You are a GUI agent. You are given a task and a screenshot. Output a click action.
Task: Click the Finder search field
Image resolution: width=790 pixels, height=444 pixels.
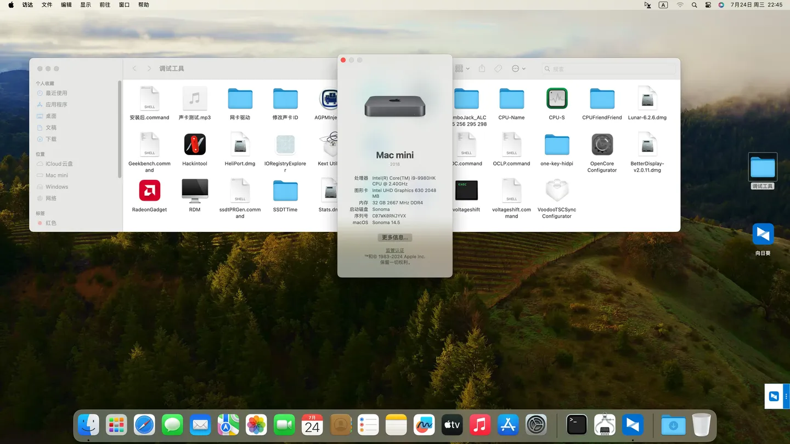(x=609, y=69)
